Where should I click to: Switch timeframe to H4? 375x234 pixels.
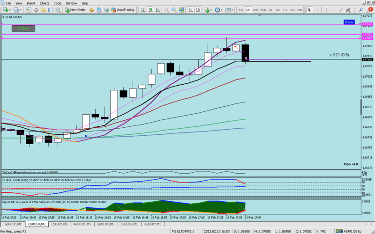(x=277, y=10)
